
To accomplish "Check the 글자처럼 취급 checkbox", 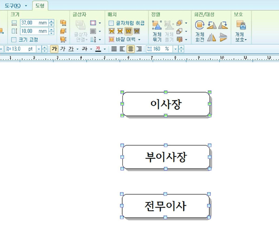I will pyautogui.click(x=111, y=23).
